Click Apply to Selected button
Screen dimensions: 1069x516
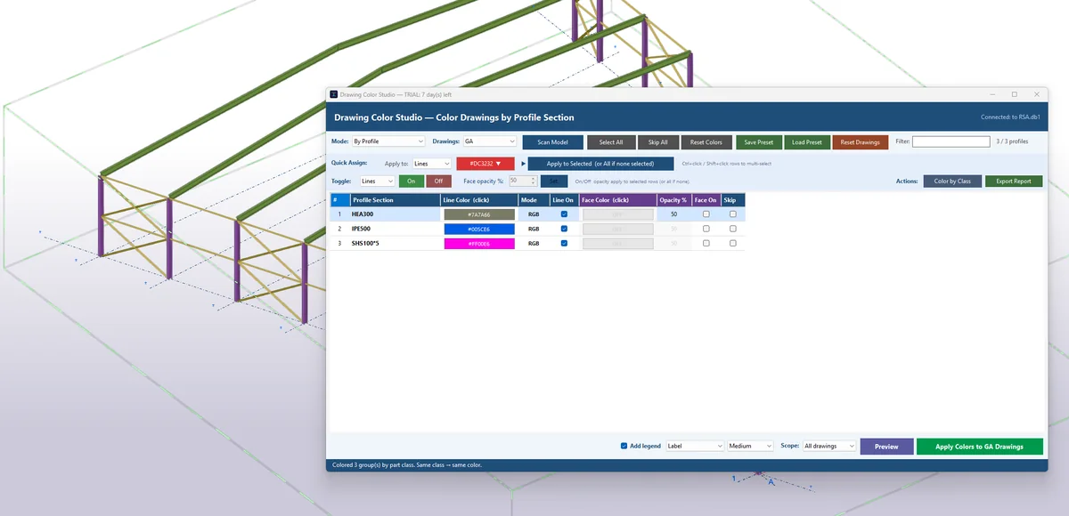coord(600,164)
